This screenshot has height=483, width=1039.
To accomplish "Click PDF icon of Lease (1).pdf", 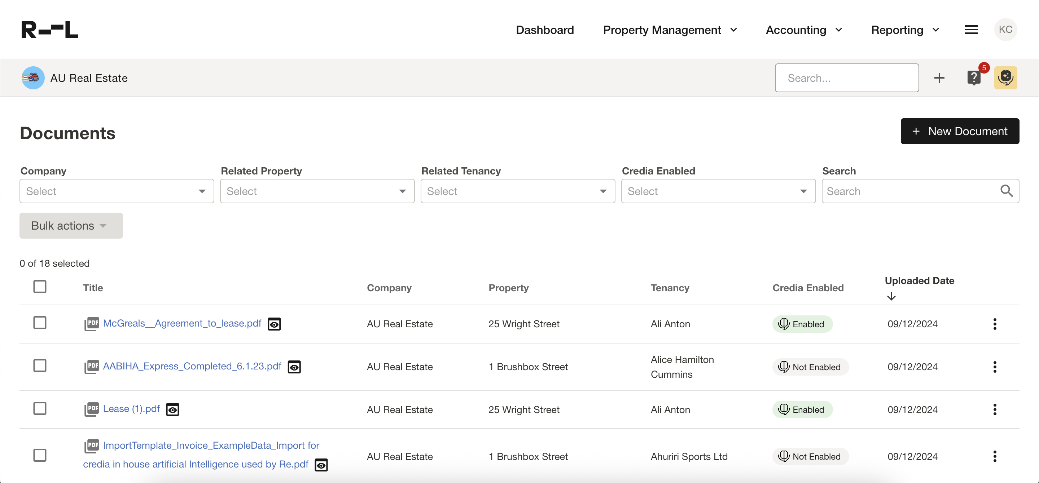I will click(x=92, y=409).
